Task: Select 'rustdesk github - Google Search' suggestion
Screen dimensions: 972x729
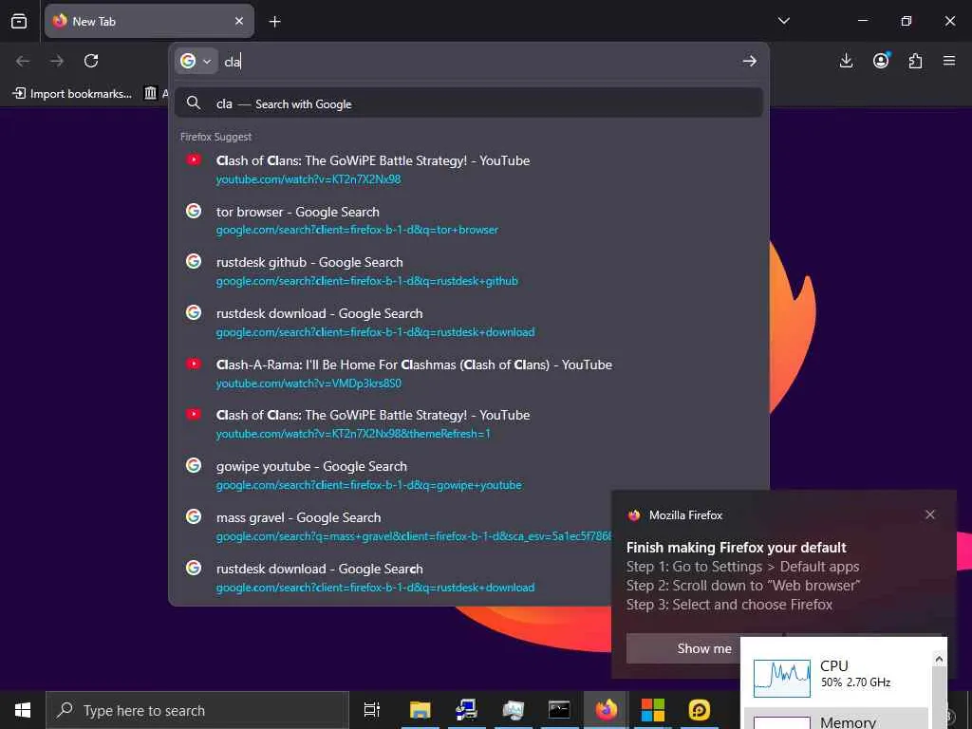Action: [x=469, y=271]
